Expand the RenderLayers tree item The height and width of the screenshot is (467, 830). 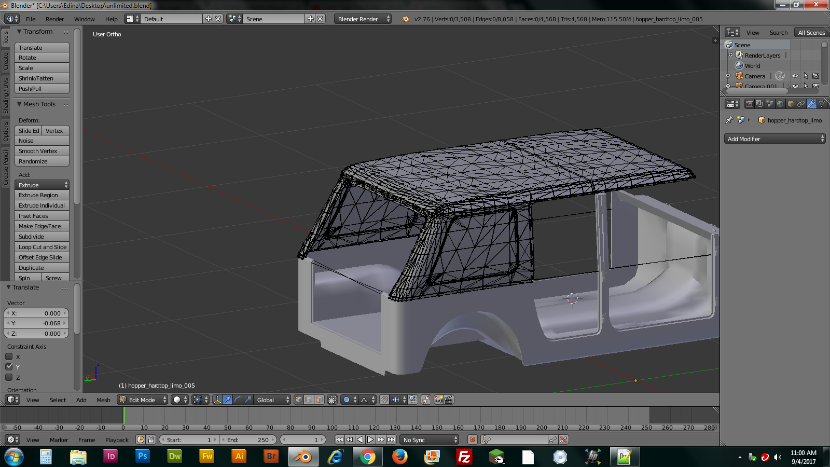730,55
